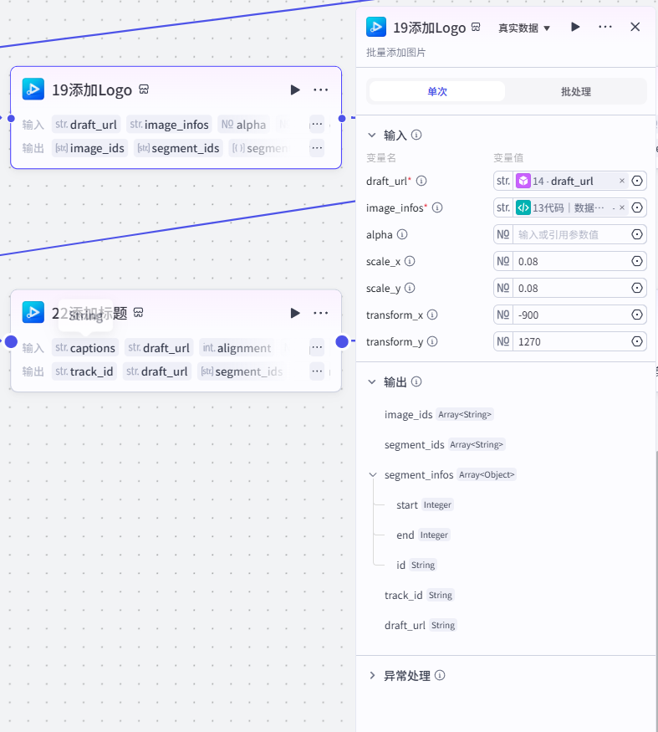Collapse the 输入 section
658x732 pixels.
click(x=372, y=136)
